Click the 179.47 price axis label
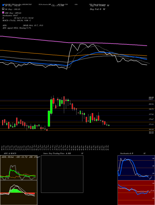The height and width of the screenshot is (205, 155). tap(151, 119)
